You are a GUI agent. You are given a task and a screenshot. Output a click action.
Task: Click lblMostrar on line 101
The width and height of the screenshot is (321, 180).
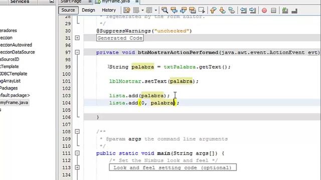tap(125, 81)
